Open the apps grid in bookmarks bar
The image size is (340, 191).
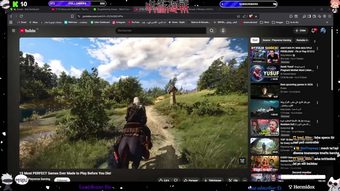point(11,22)
